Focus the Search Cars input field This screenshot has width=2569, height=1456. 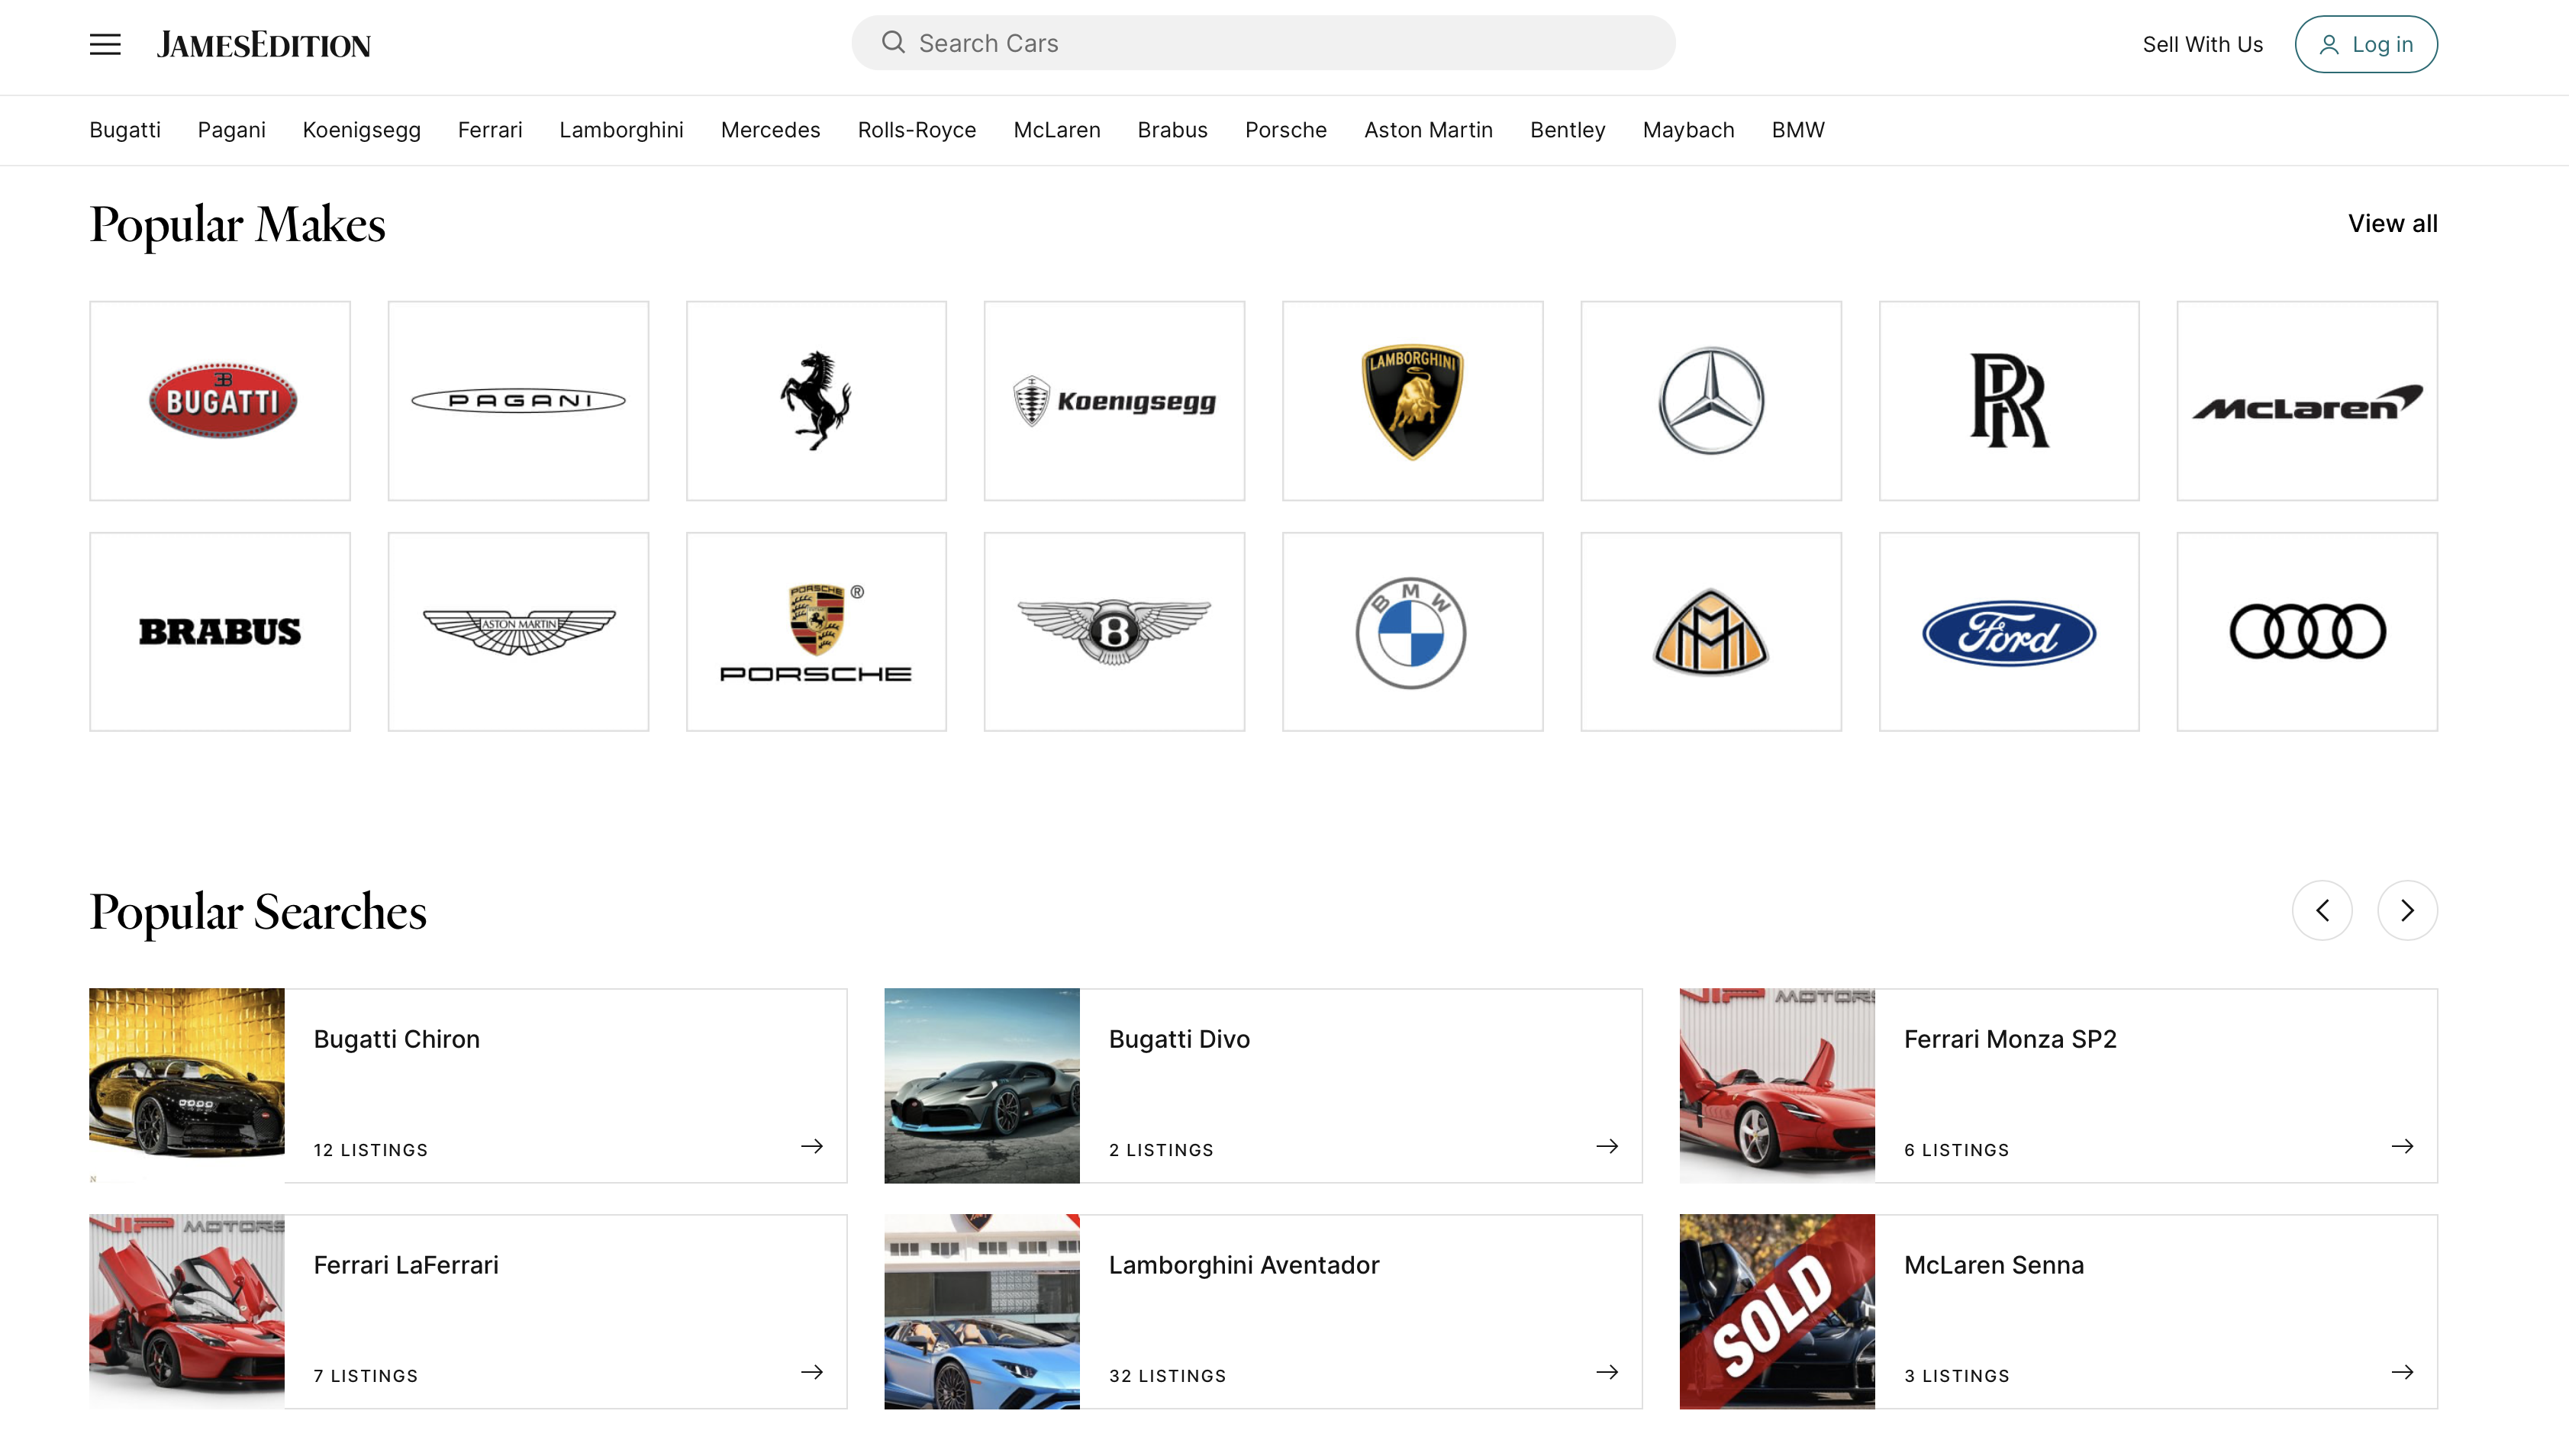point(1263,43)
